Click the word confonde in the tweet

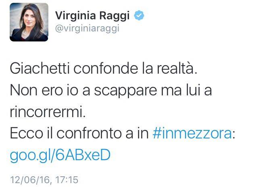click(106, 68)
